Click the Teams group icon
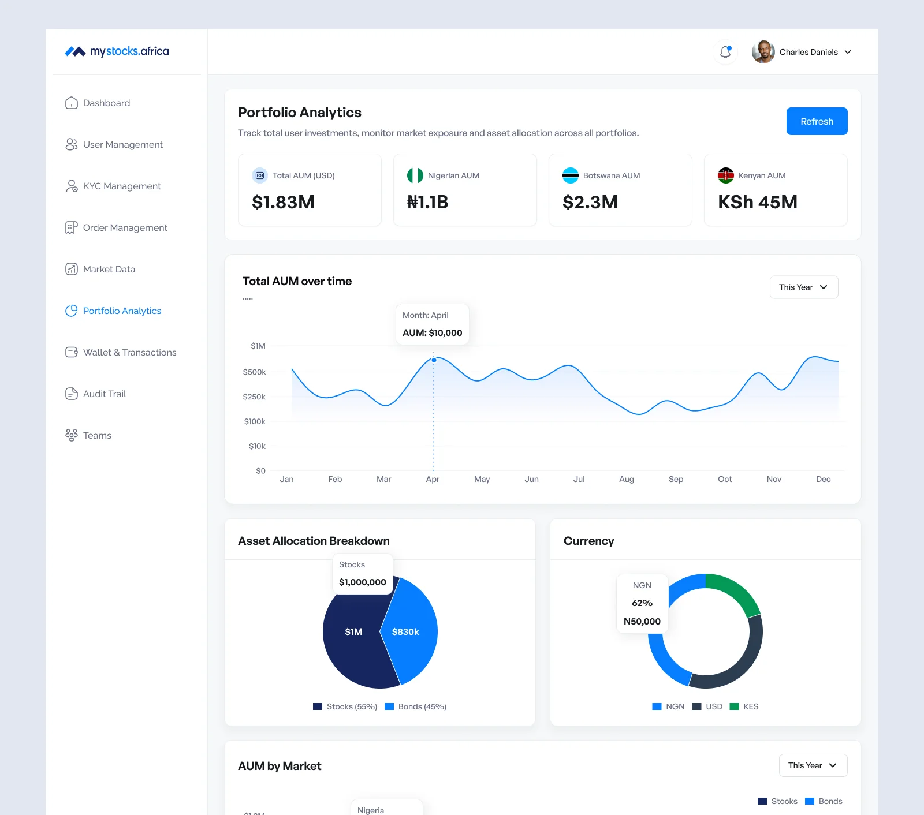The width and height of the screenshot is (924, 815). coord(72,435)
